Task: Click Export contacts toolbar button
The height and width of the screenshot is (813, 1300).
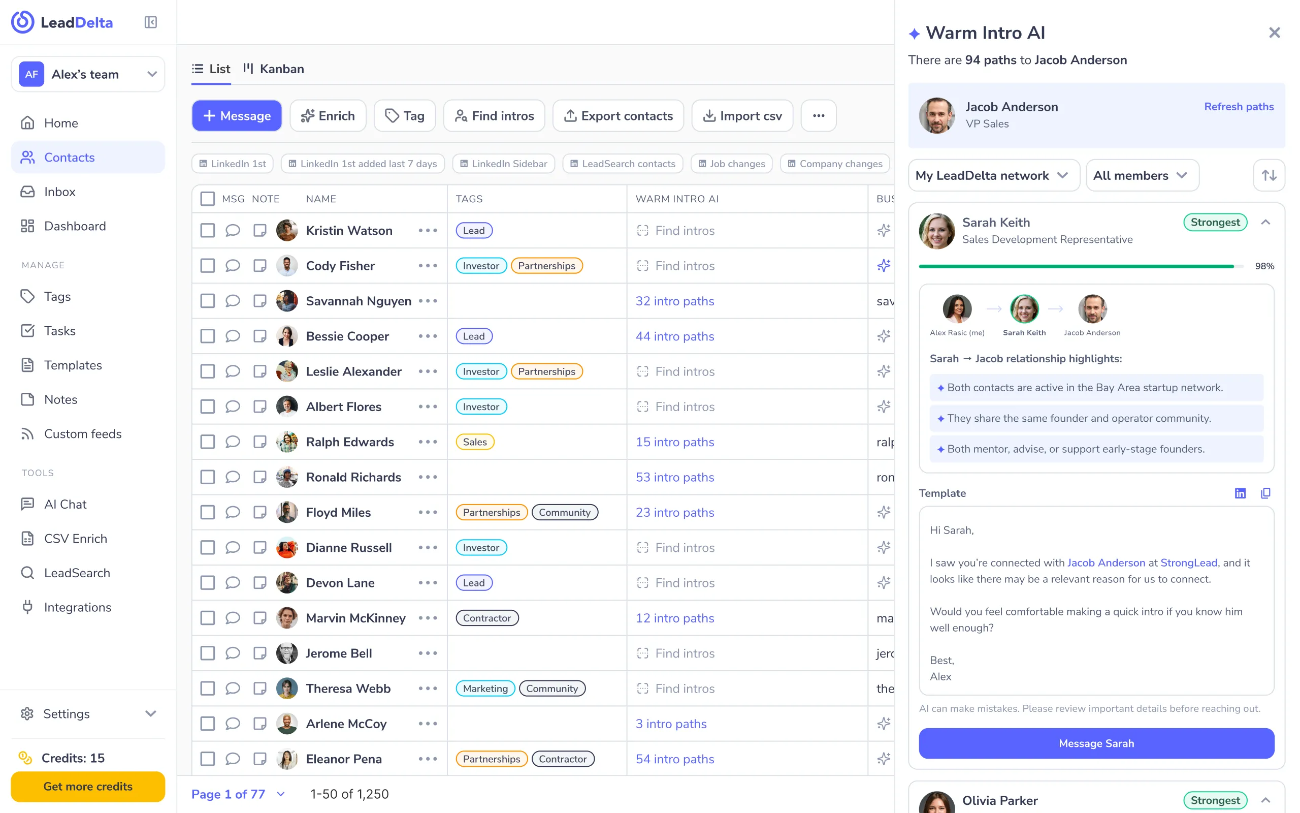Action: tap(618, 116)
